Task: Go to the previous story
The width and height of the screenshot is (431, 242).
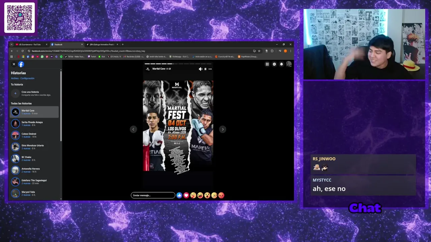Action: tap(133, 129)
